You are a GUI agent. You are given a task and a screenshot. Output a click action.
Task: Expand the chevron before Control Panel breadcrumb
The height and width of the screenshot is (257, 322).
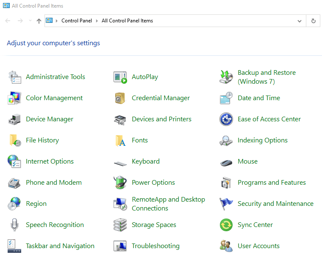[56, 21]
